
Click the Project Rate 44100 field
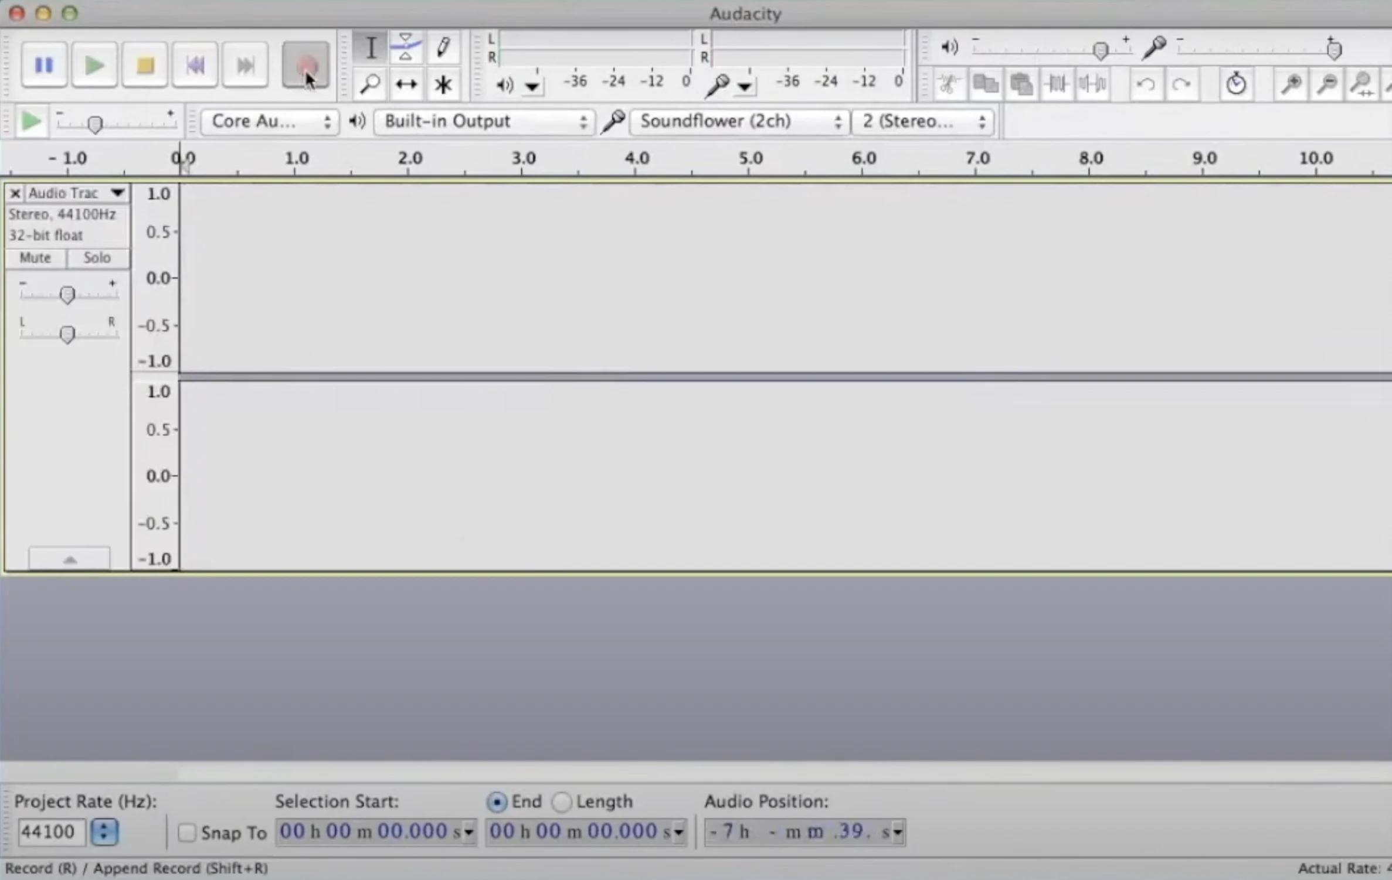[x=50, y=831]
